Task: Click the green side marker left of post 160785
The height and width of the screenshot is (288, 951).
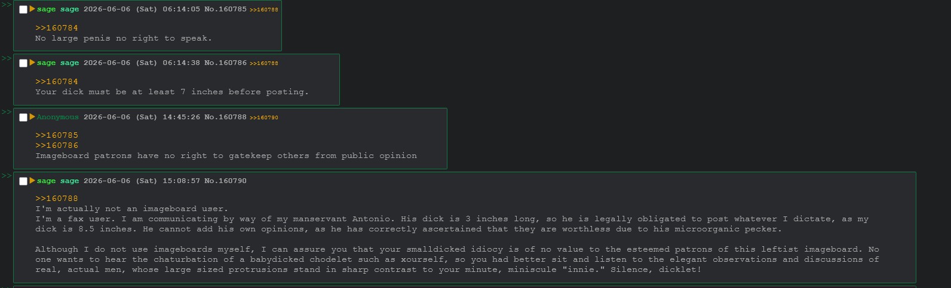Action: point(6,5)
